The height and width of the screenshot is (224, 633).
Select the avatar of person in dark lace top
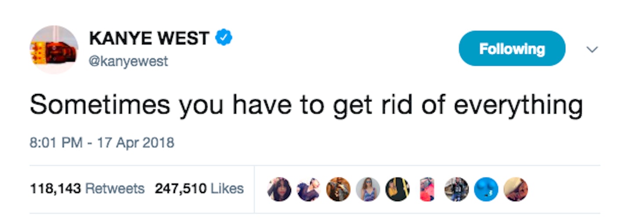(309, 189)
